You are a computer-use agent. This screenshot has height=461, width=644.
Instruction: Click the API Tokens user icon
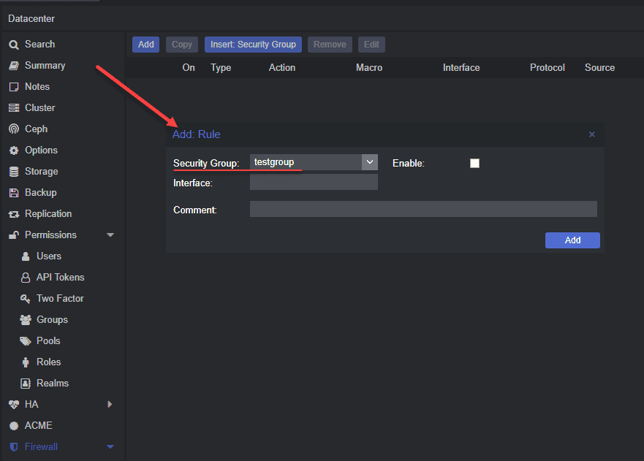(x=25, y=278)
